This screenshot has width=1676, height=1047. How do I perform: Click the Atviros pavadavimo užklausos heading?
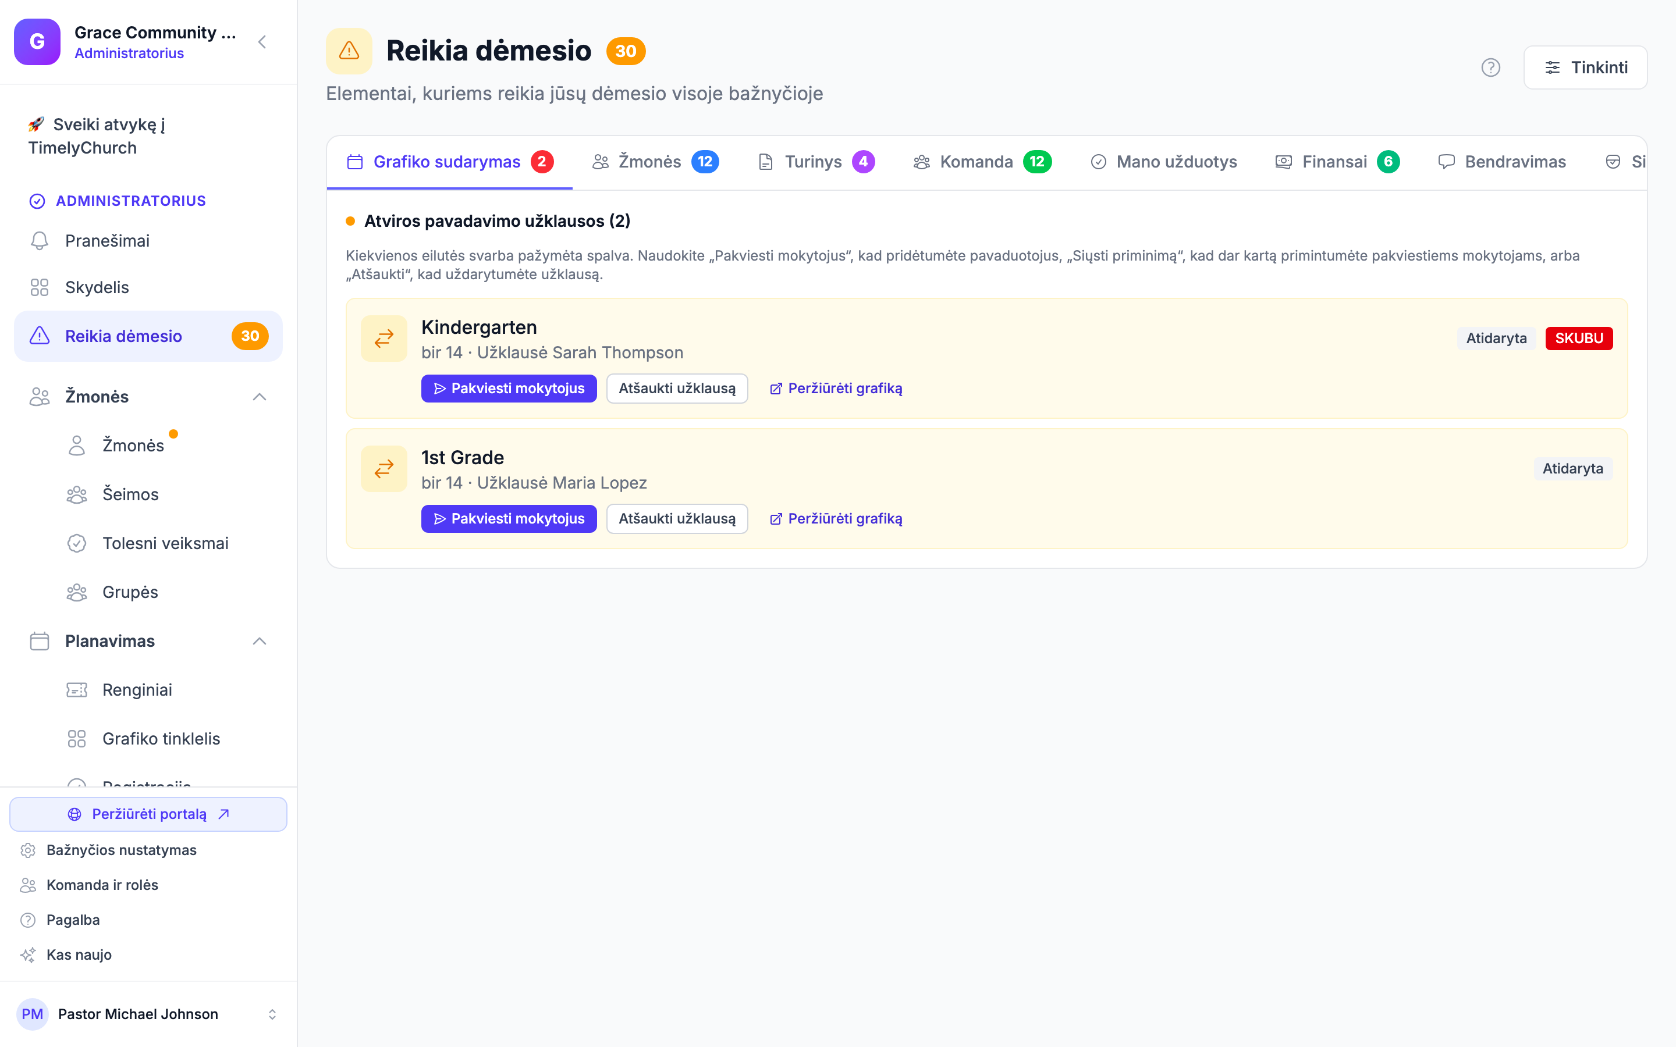tap(497, 221)
